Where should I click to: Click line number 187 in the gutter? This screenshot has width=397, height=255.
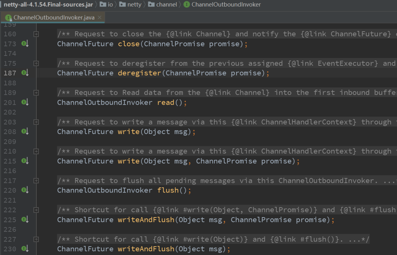pos(10,73)
